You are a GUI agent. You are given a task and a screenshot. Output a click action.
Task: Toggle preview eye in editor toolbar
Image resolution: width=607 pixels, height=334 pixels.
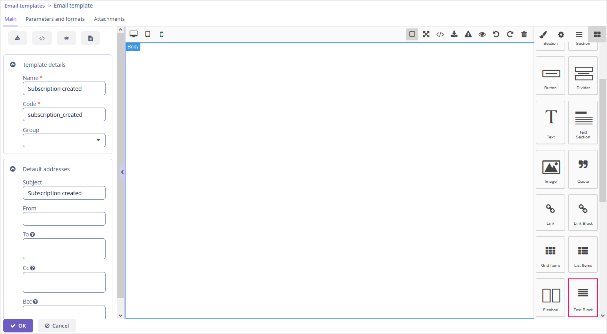tap(482, 34)
